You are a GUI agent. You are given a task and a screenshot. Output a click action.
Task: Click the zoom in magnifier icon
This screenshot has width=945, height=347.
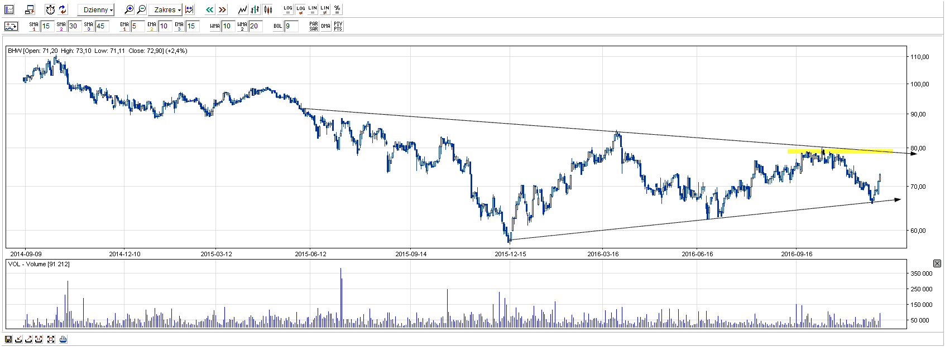click(129, 9)
